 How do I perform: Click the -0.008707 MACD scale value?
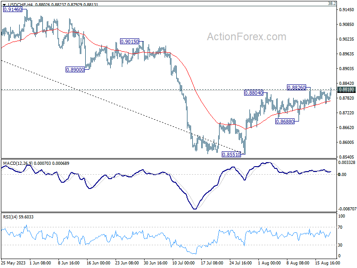pos(347,209)
